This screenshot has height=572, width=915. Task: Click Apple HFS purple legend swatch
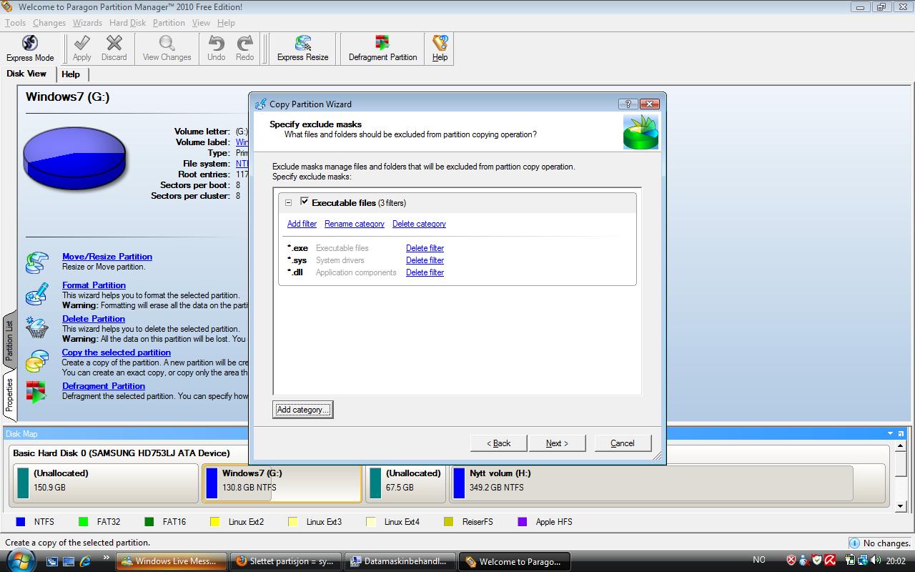click(x=523, y=522)
